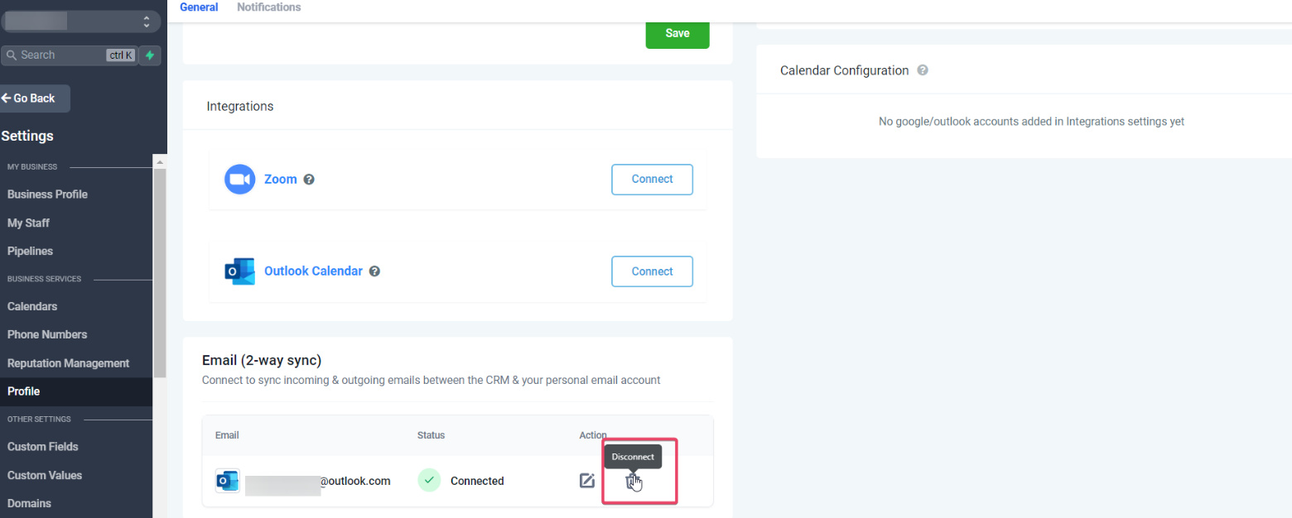Click the Zoom integration link text
The height and width of the screenshot is (518, 1292).
pyautogui.click(x=281, y=180)
